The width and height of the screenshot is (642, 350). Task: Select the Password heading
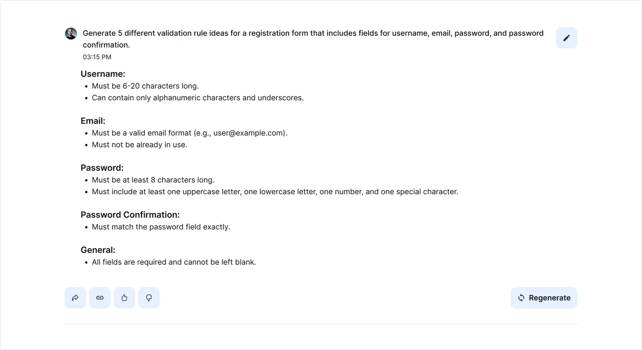coord(102,168)
